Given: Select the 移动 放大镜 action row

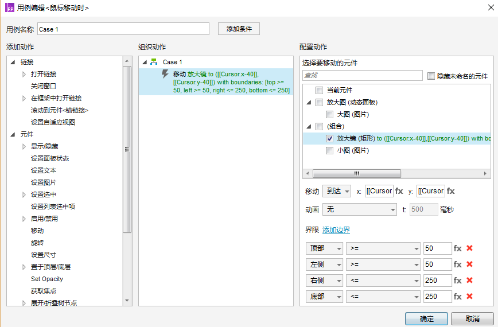Looking at the screenshot, I should tap(216, 82).
